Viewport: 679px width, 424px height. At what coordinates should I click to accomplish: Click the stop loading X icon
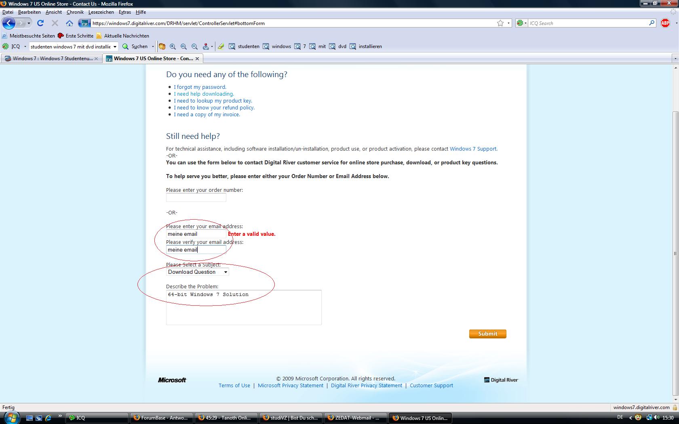55,23
